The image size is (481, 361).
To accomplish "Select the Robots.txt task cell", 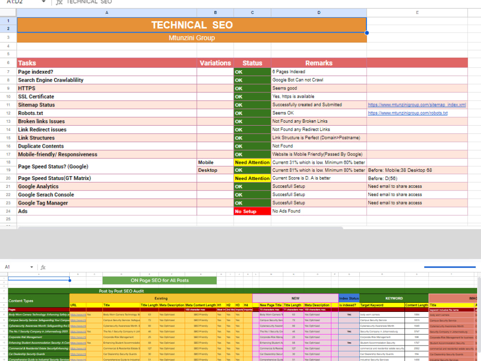I will tap(107, 113).
